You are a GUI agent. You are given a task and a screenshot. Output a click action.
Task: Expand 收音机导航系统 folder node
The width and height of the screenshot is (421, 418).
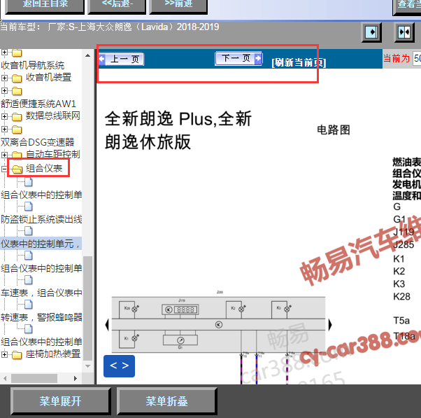pos(4,52)
